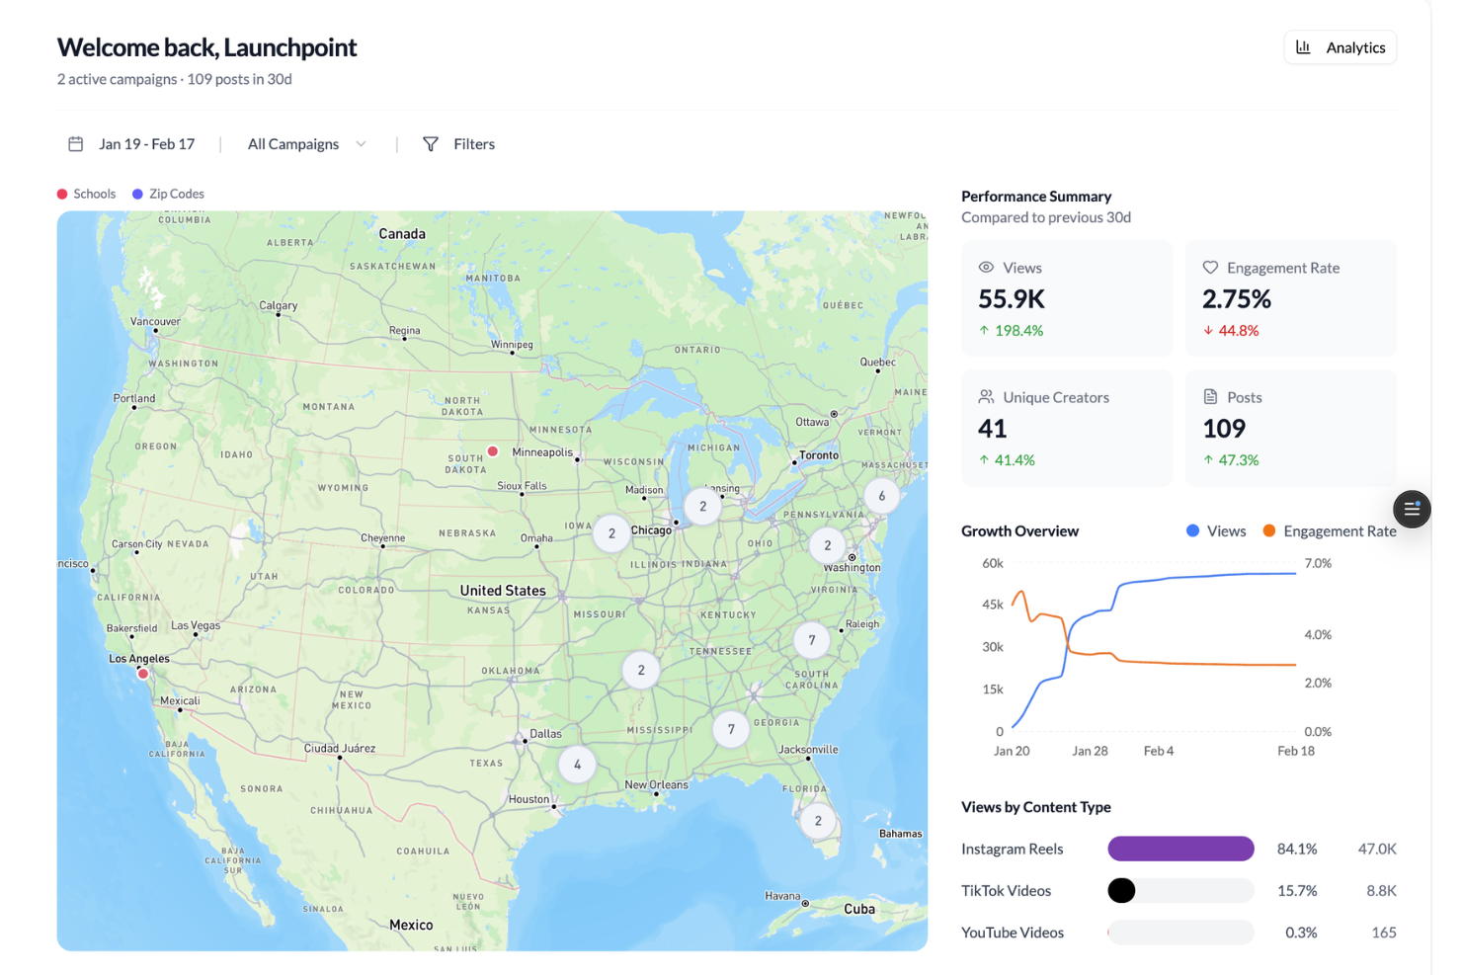This screenshot has width=1462, height=975.
Task: Toggle the Views series in Growth Overview legend
Action: pos(1215,530)
